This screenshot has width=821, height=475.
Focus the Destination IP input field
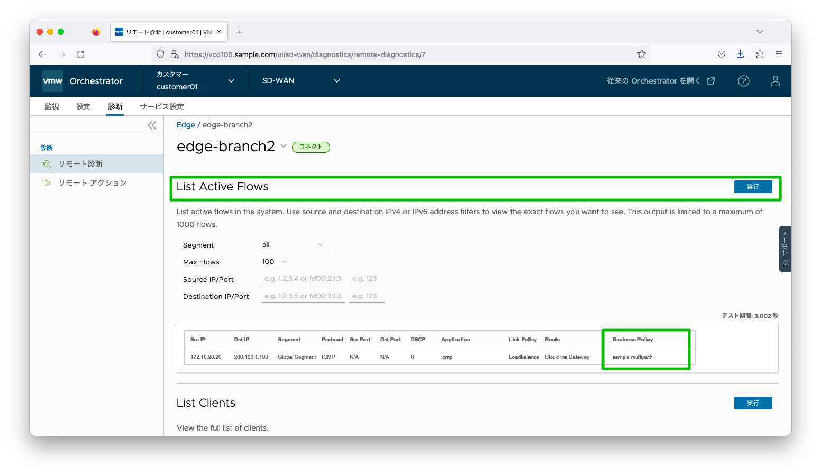pyautogui.click(x=303, y=296)
